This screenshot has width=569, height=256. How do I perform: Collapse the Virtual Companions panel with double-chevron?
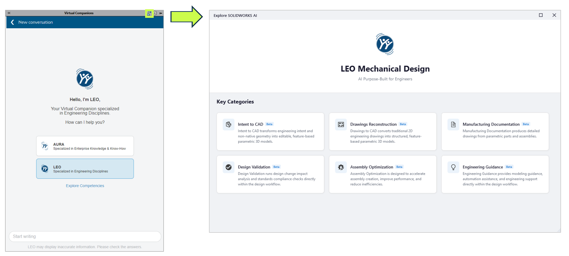point(9,13)
